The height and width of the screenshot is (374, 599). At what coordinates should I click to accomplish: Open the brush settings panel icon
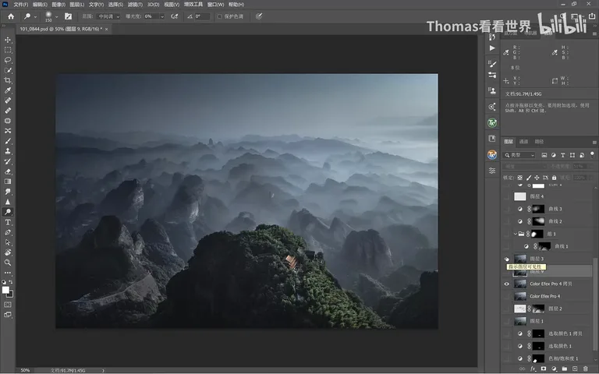click(x=68, y=16)
